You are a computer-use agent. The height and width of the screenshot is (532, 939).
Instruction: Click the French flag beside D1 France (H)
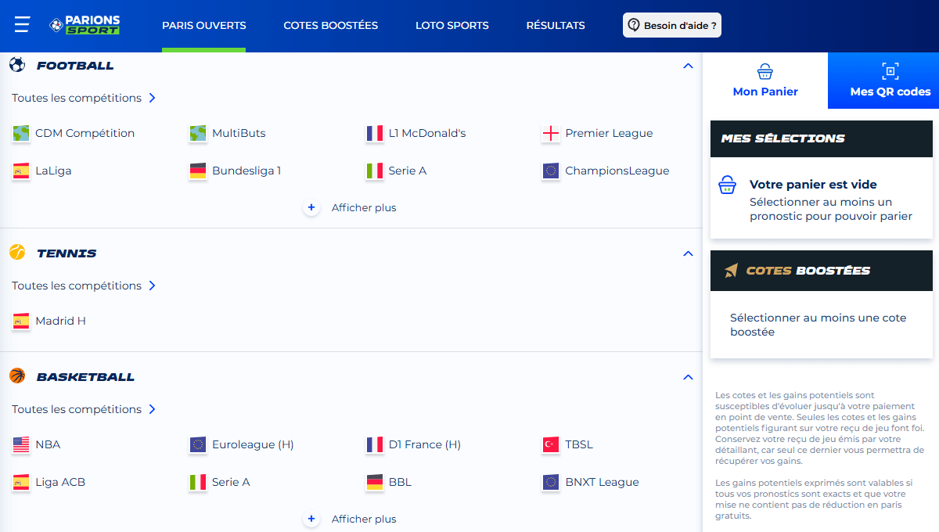click(375, 444)
